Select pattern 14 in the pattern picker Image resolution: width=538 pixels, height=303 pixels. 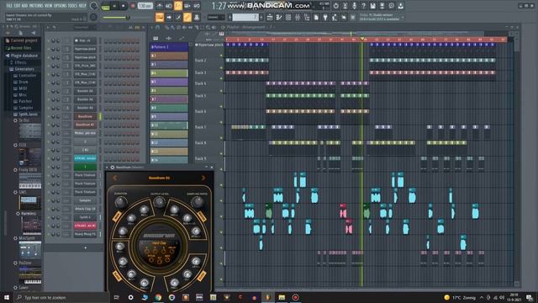(x=169, y=160)
